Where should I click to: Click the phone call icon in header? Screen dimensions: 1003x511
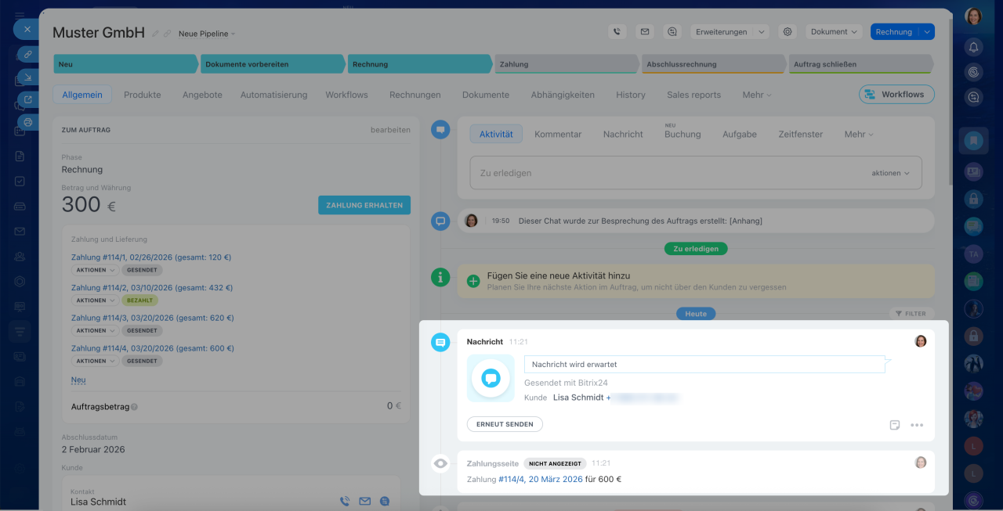tap(617, 32)
